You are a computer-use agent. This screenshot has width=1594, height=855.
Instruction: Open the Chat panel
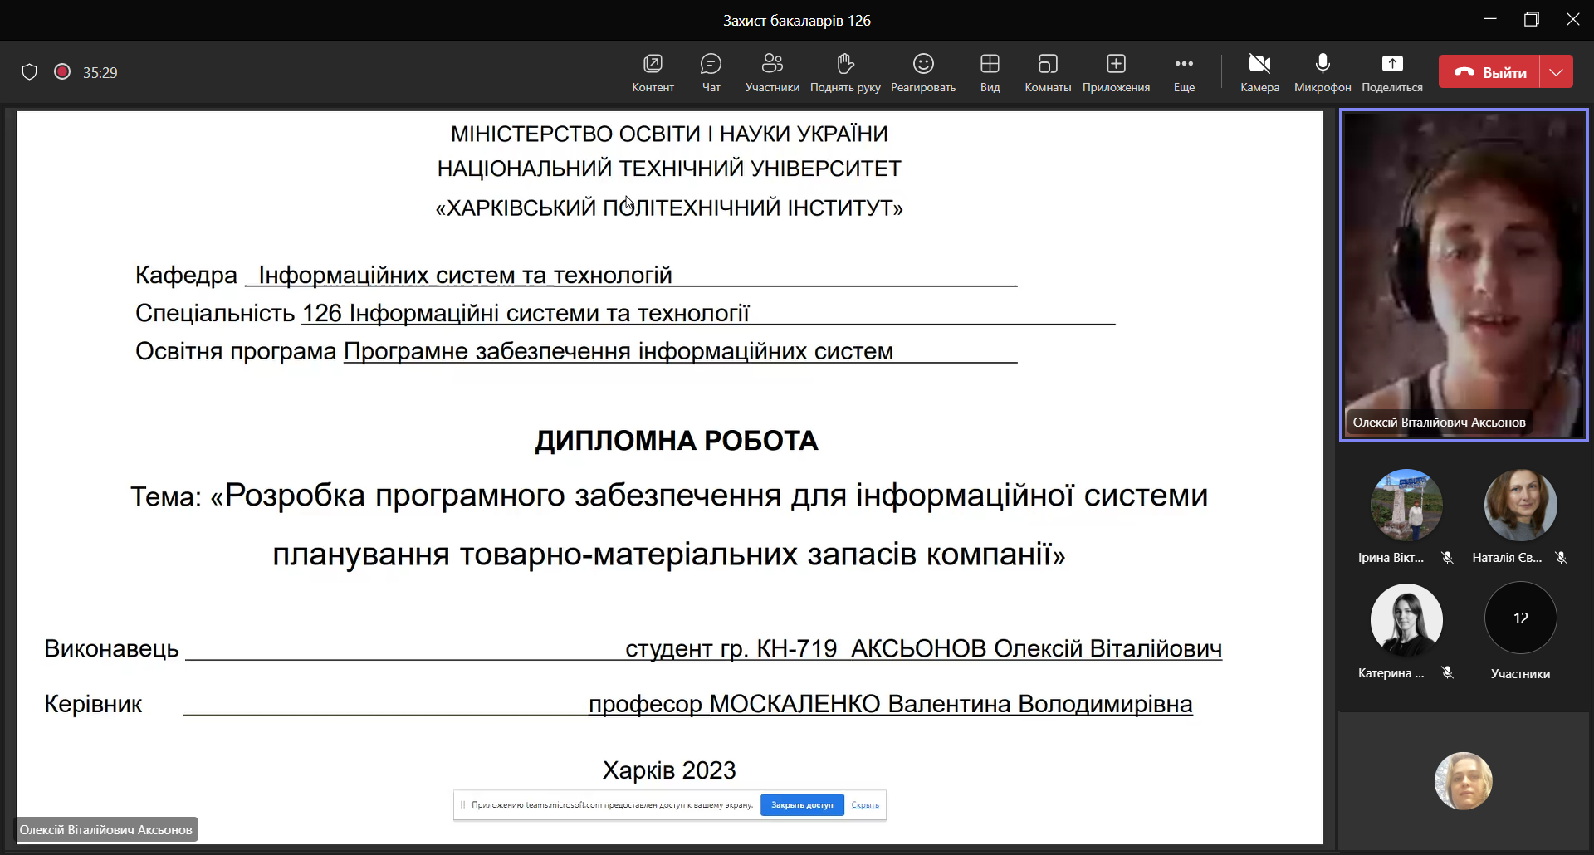pyautogui.click(x=711, y=72)
